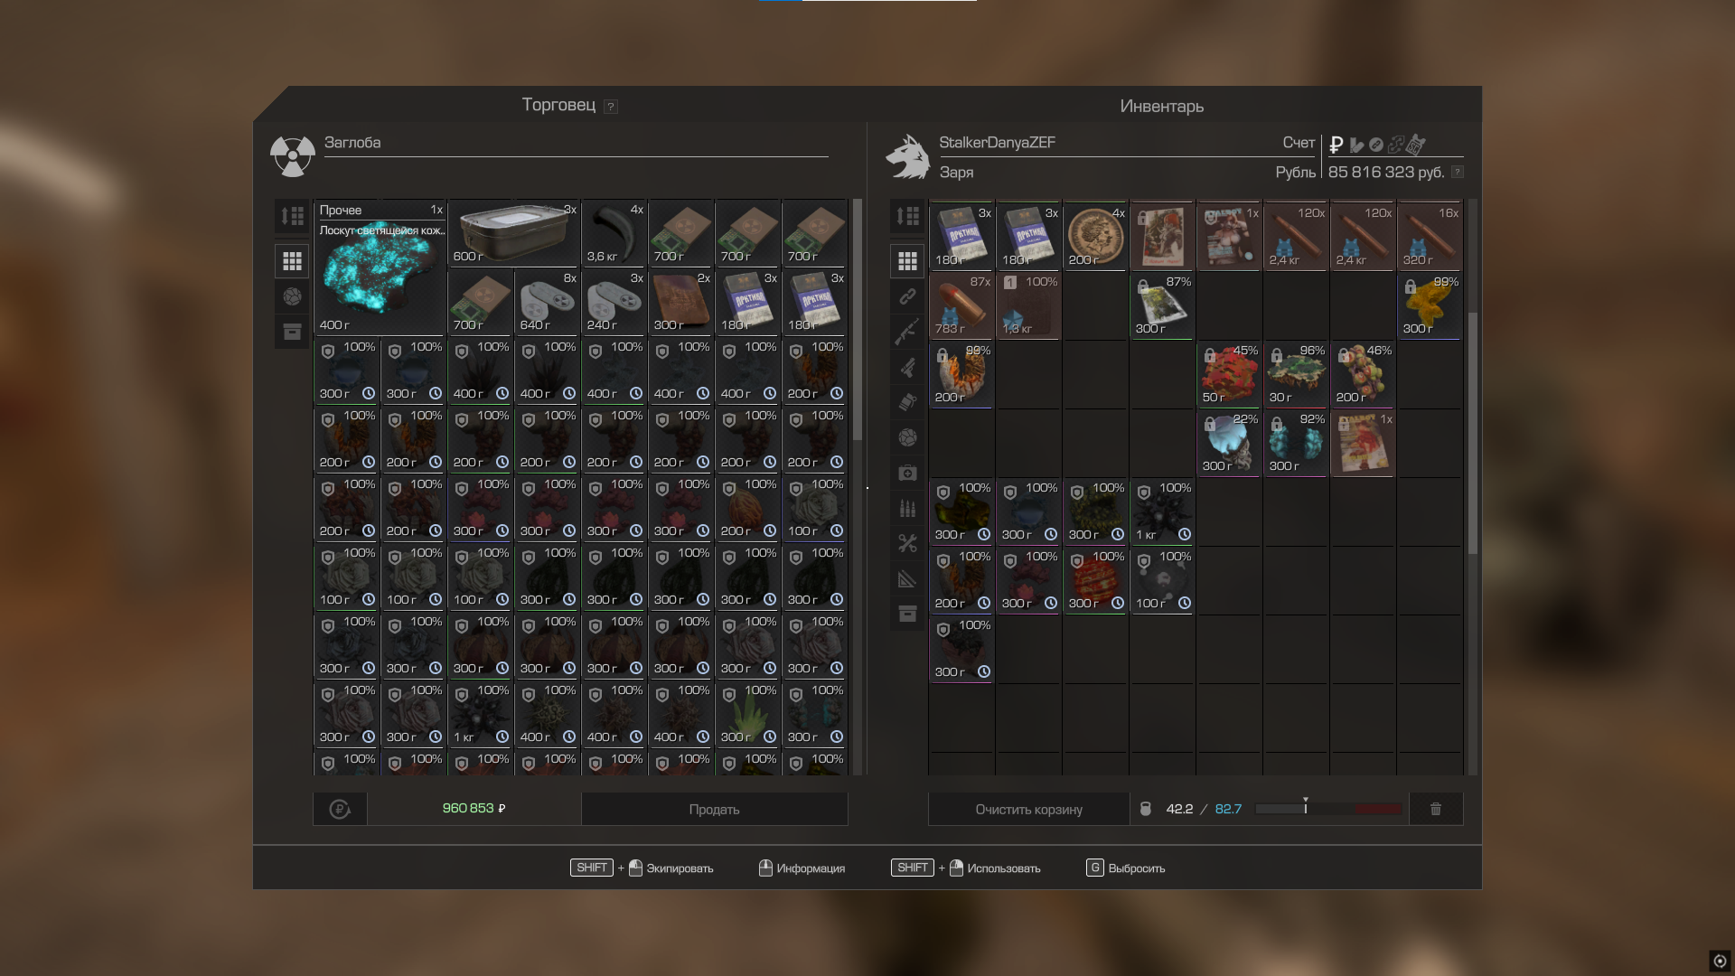Viewport: 1735px width, 976px height.
Task: Select the 96% artifact weighing 30 г
Action: [x=1296, y=374]
